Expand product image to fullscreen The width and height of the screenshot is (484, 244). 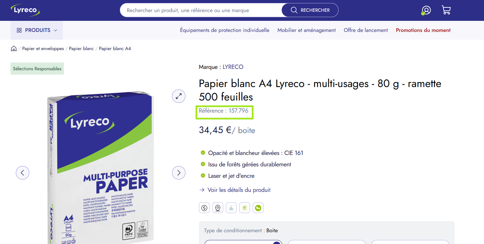click(x=179, y=96)
